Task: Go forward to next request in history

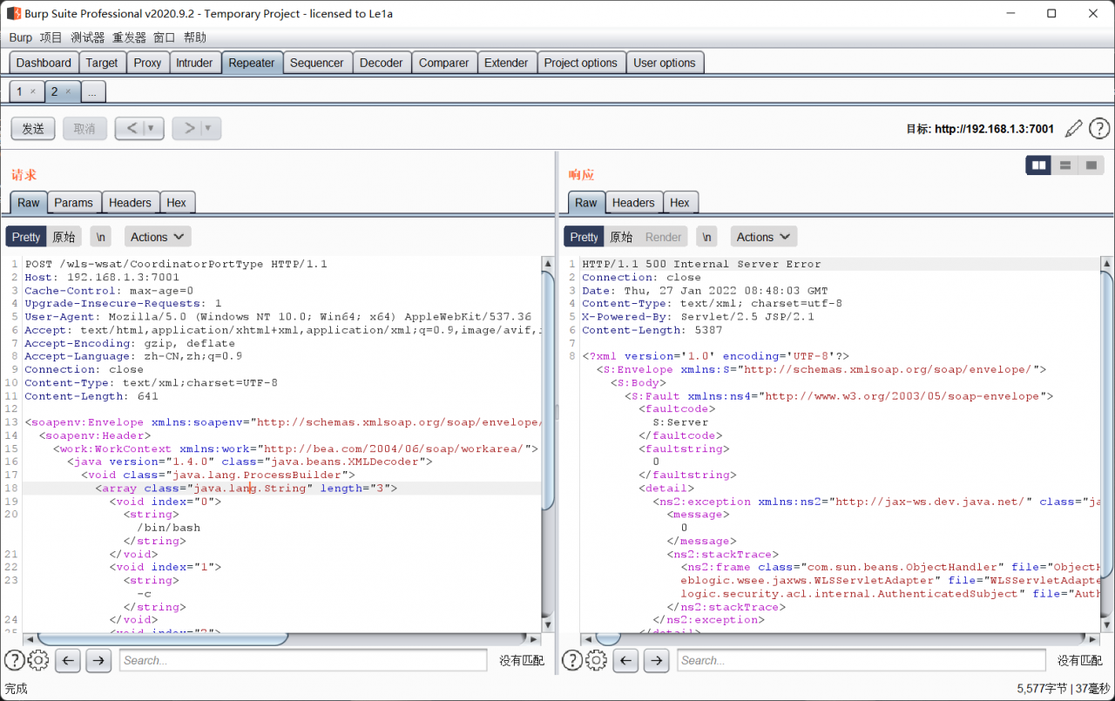Action: click(x=187, y=129)
